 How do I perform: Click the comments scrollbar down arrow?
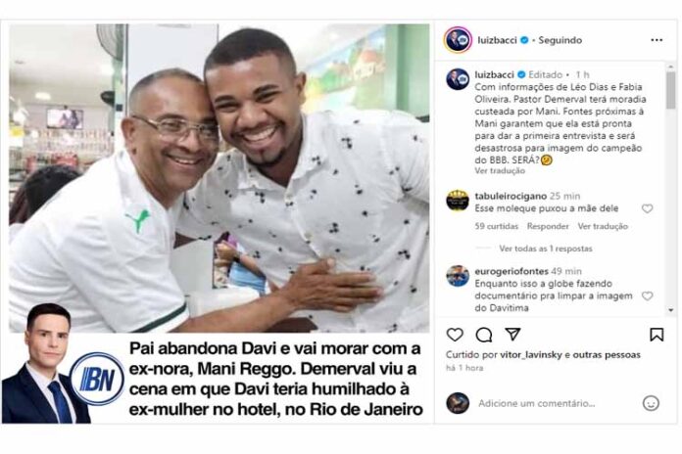pos(670,310)
